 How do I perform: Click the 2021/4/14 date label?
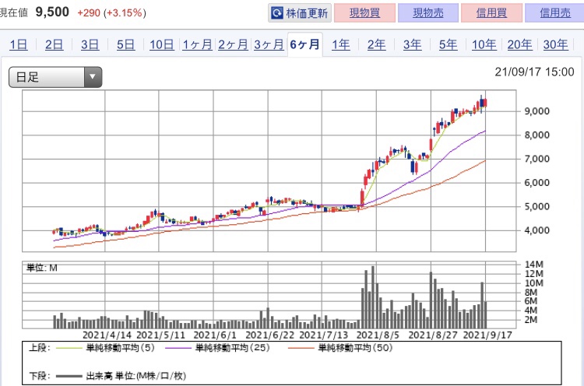(x=107, y=335)
